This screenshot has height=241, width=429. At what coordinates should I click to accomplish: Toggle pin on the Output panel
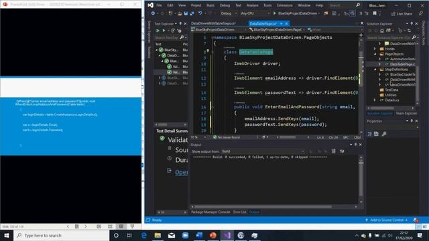[x=355, y=145]
